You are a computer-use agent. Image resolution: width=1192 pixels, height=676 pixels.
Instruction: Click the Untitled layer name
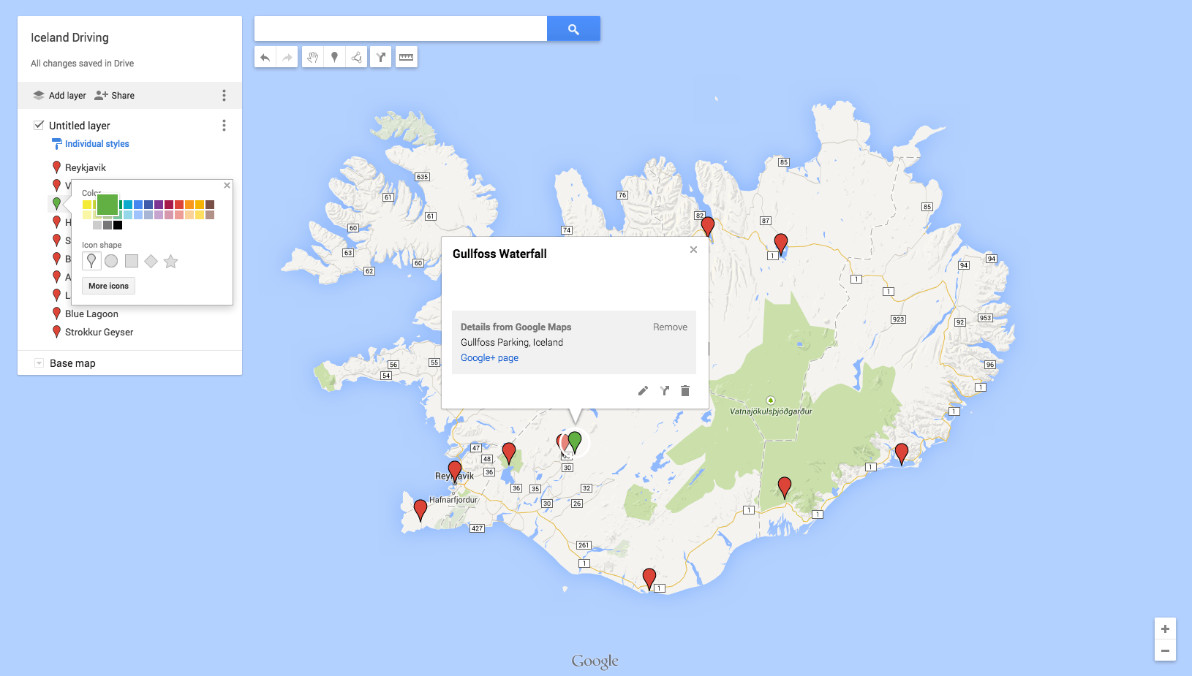pos(80,126)
